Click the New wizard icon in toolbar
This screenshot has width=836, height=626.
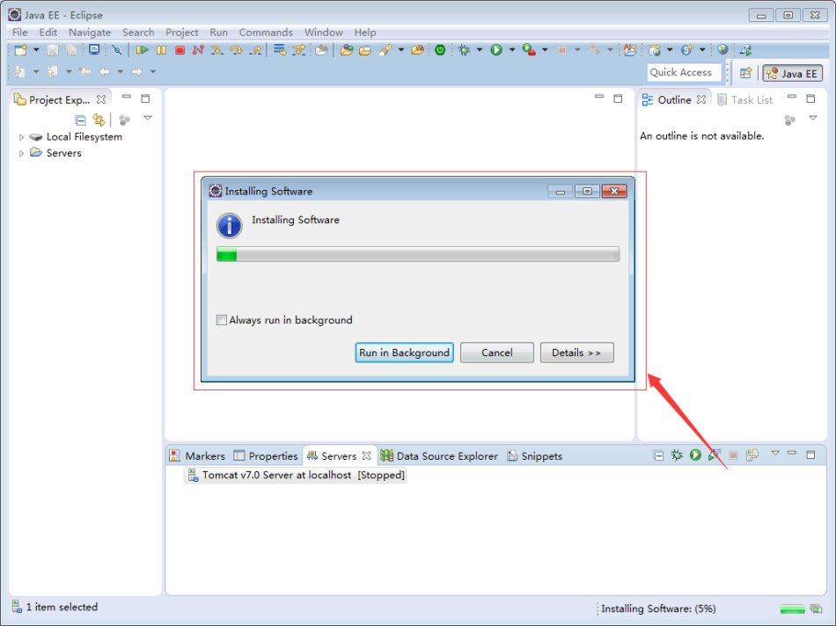point(21,50)
